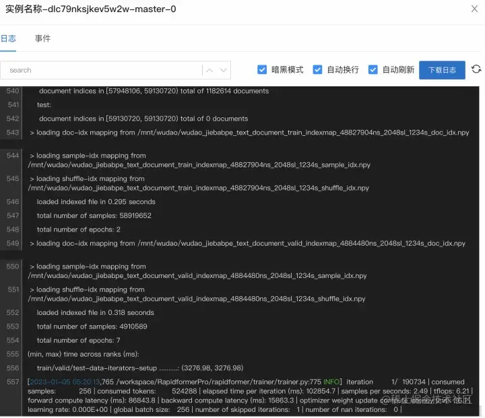Click the instance name title text
The image size is (485, 418).
point(91,9)
